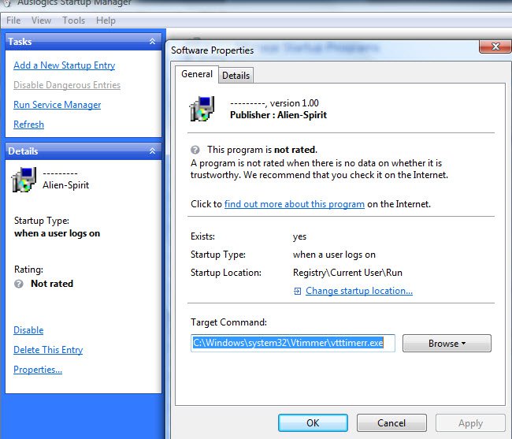Click 'find out more about this program' link
This screenshot has width=512, height=439.
295,204
